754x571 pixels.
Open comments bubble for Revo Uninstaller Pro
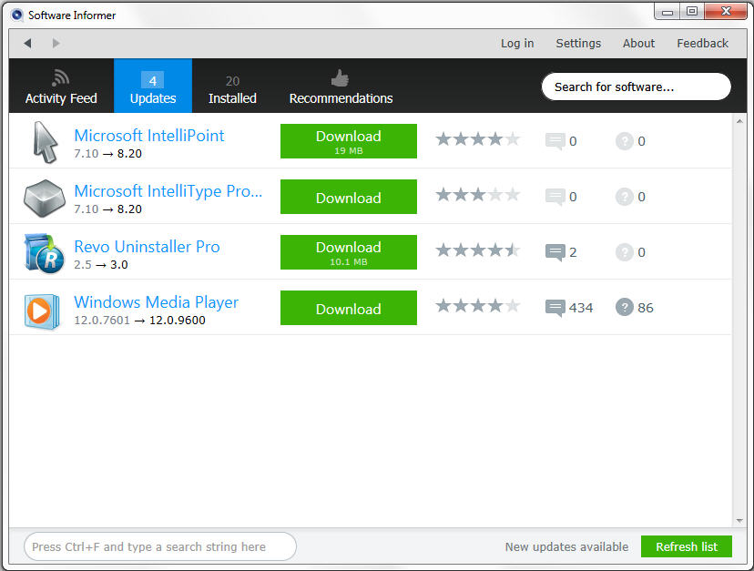555,252
